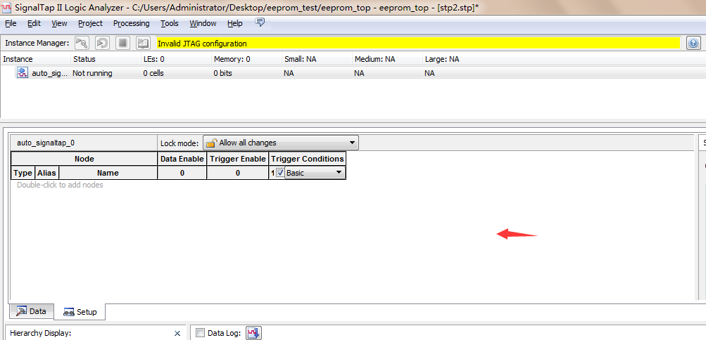Click the Autorun Analysis icon
706x340 pixels.
tap(103, 43)
